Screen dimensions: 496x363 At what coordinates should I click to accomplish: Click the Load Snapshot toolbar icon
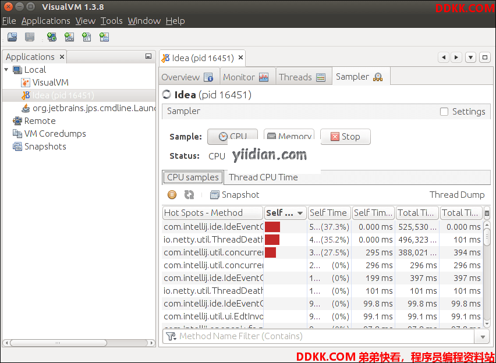(12, 37)
